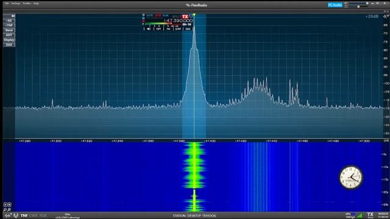Close the slice flag with X icon
Screen dimensions: 390x219
144,15
